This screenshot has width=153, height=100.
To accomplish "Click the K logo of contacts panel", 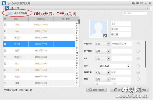I will tap(7, 8).
